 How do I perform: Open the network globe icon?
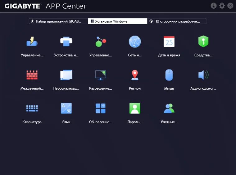click(x=135, y=41)
